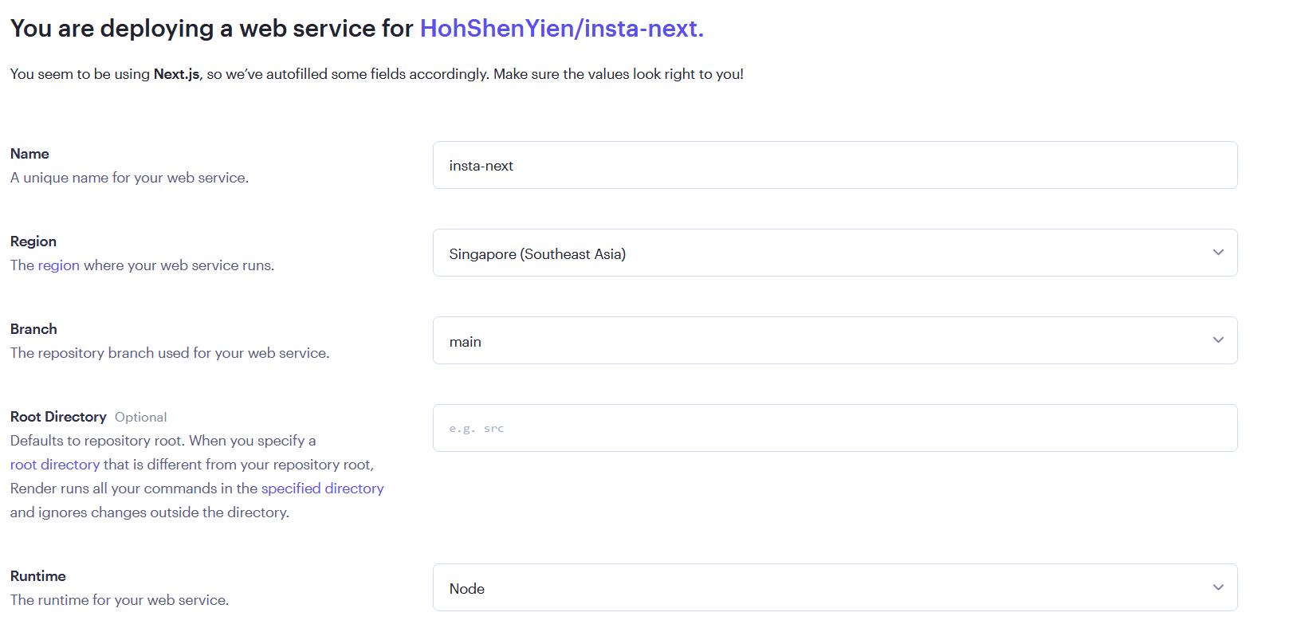Click the chevron arrow on the Branch selector

(1217, 340)
